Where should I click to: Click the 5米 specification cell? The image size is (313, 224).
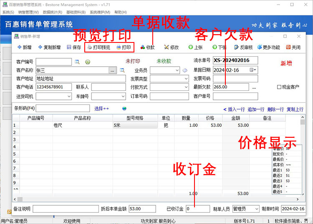(135, 125)
